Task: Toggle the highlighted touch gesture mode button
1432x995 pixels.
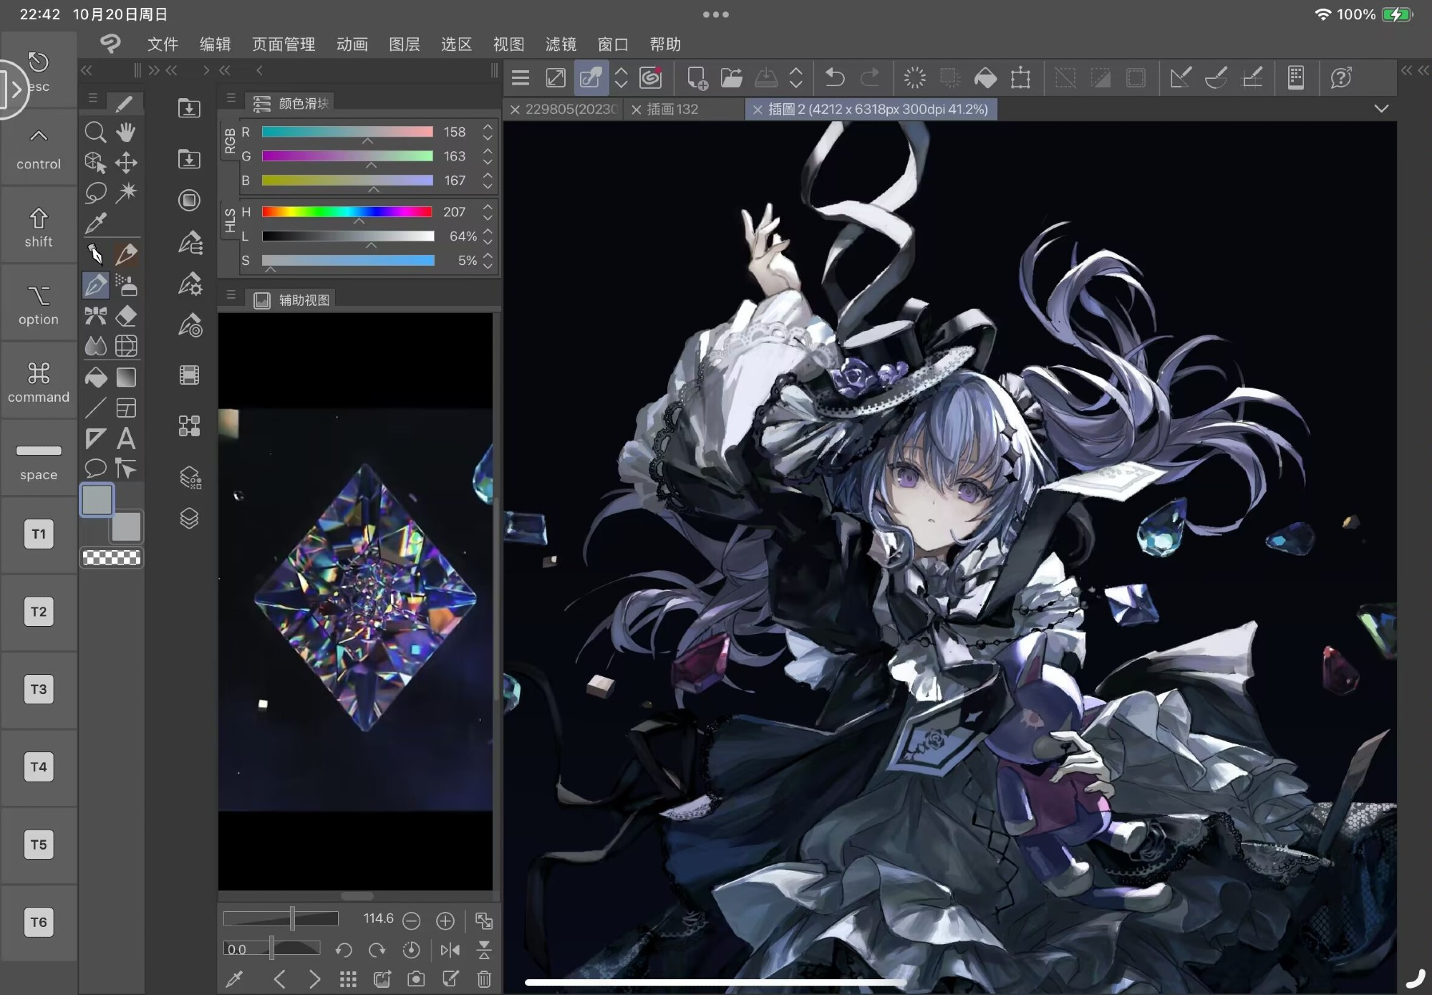Action: point(591,77)
